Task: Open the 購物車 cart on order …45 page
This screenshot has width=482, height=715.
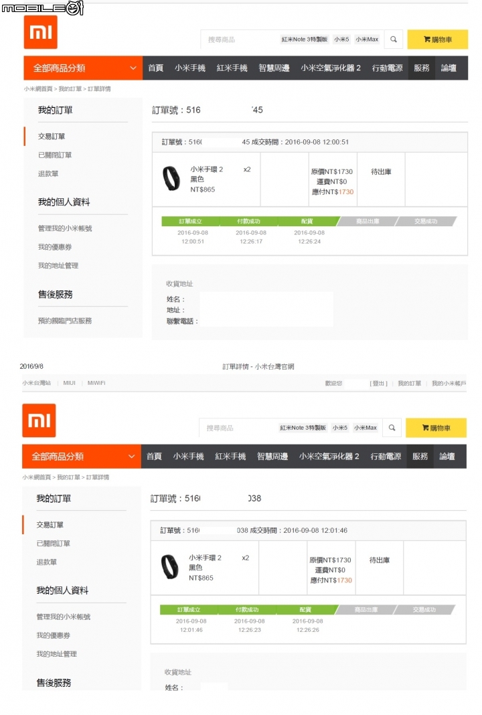Action: coord(437,39)
